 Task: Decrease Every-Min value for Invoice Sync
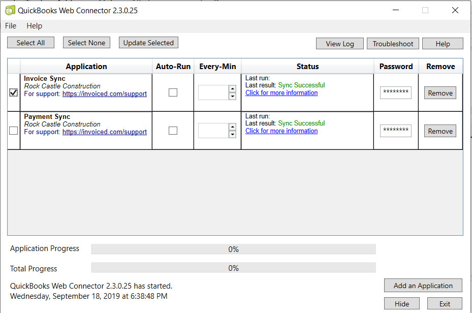click(x=232, y=97)
